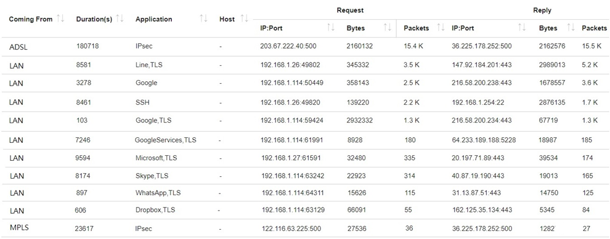610x239 pixels.
Task: Sort Reply Bytes column arrows
Action: point(571,28)
